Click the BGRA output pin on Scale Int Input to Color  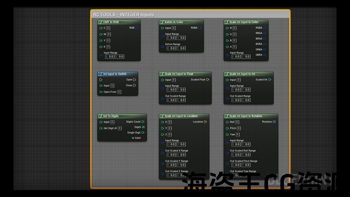coord(264,44)
